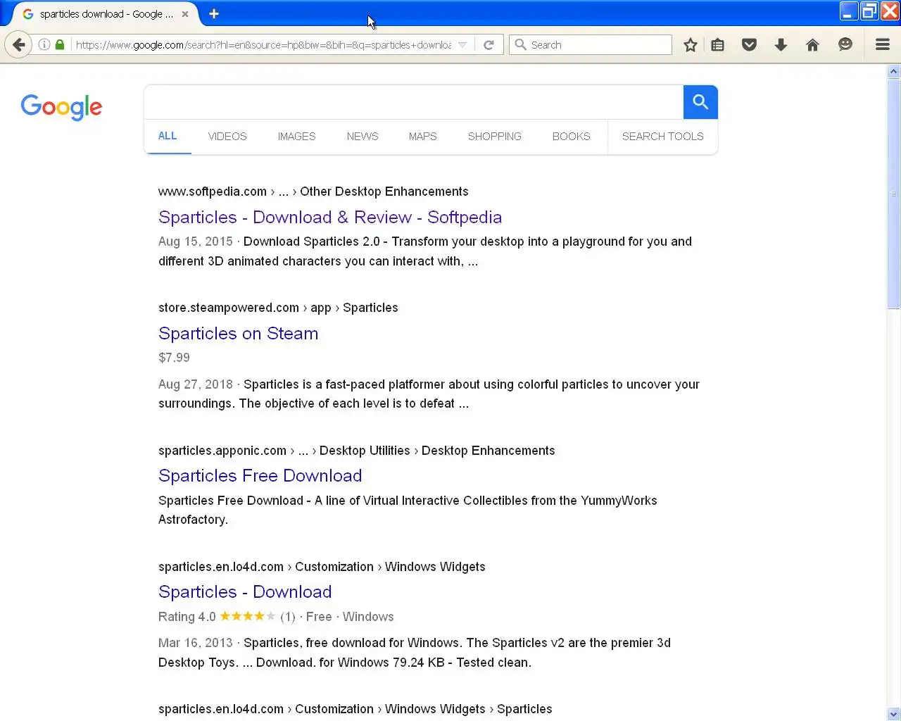
Task: Switch to the SHOPPING results tab
Action: [495, 136]
